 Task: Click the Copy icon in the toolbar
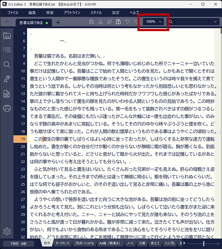pyautogui.click(x=109, y=22)
